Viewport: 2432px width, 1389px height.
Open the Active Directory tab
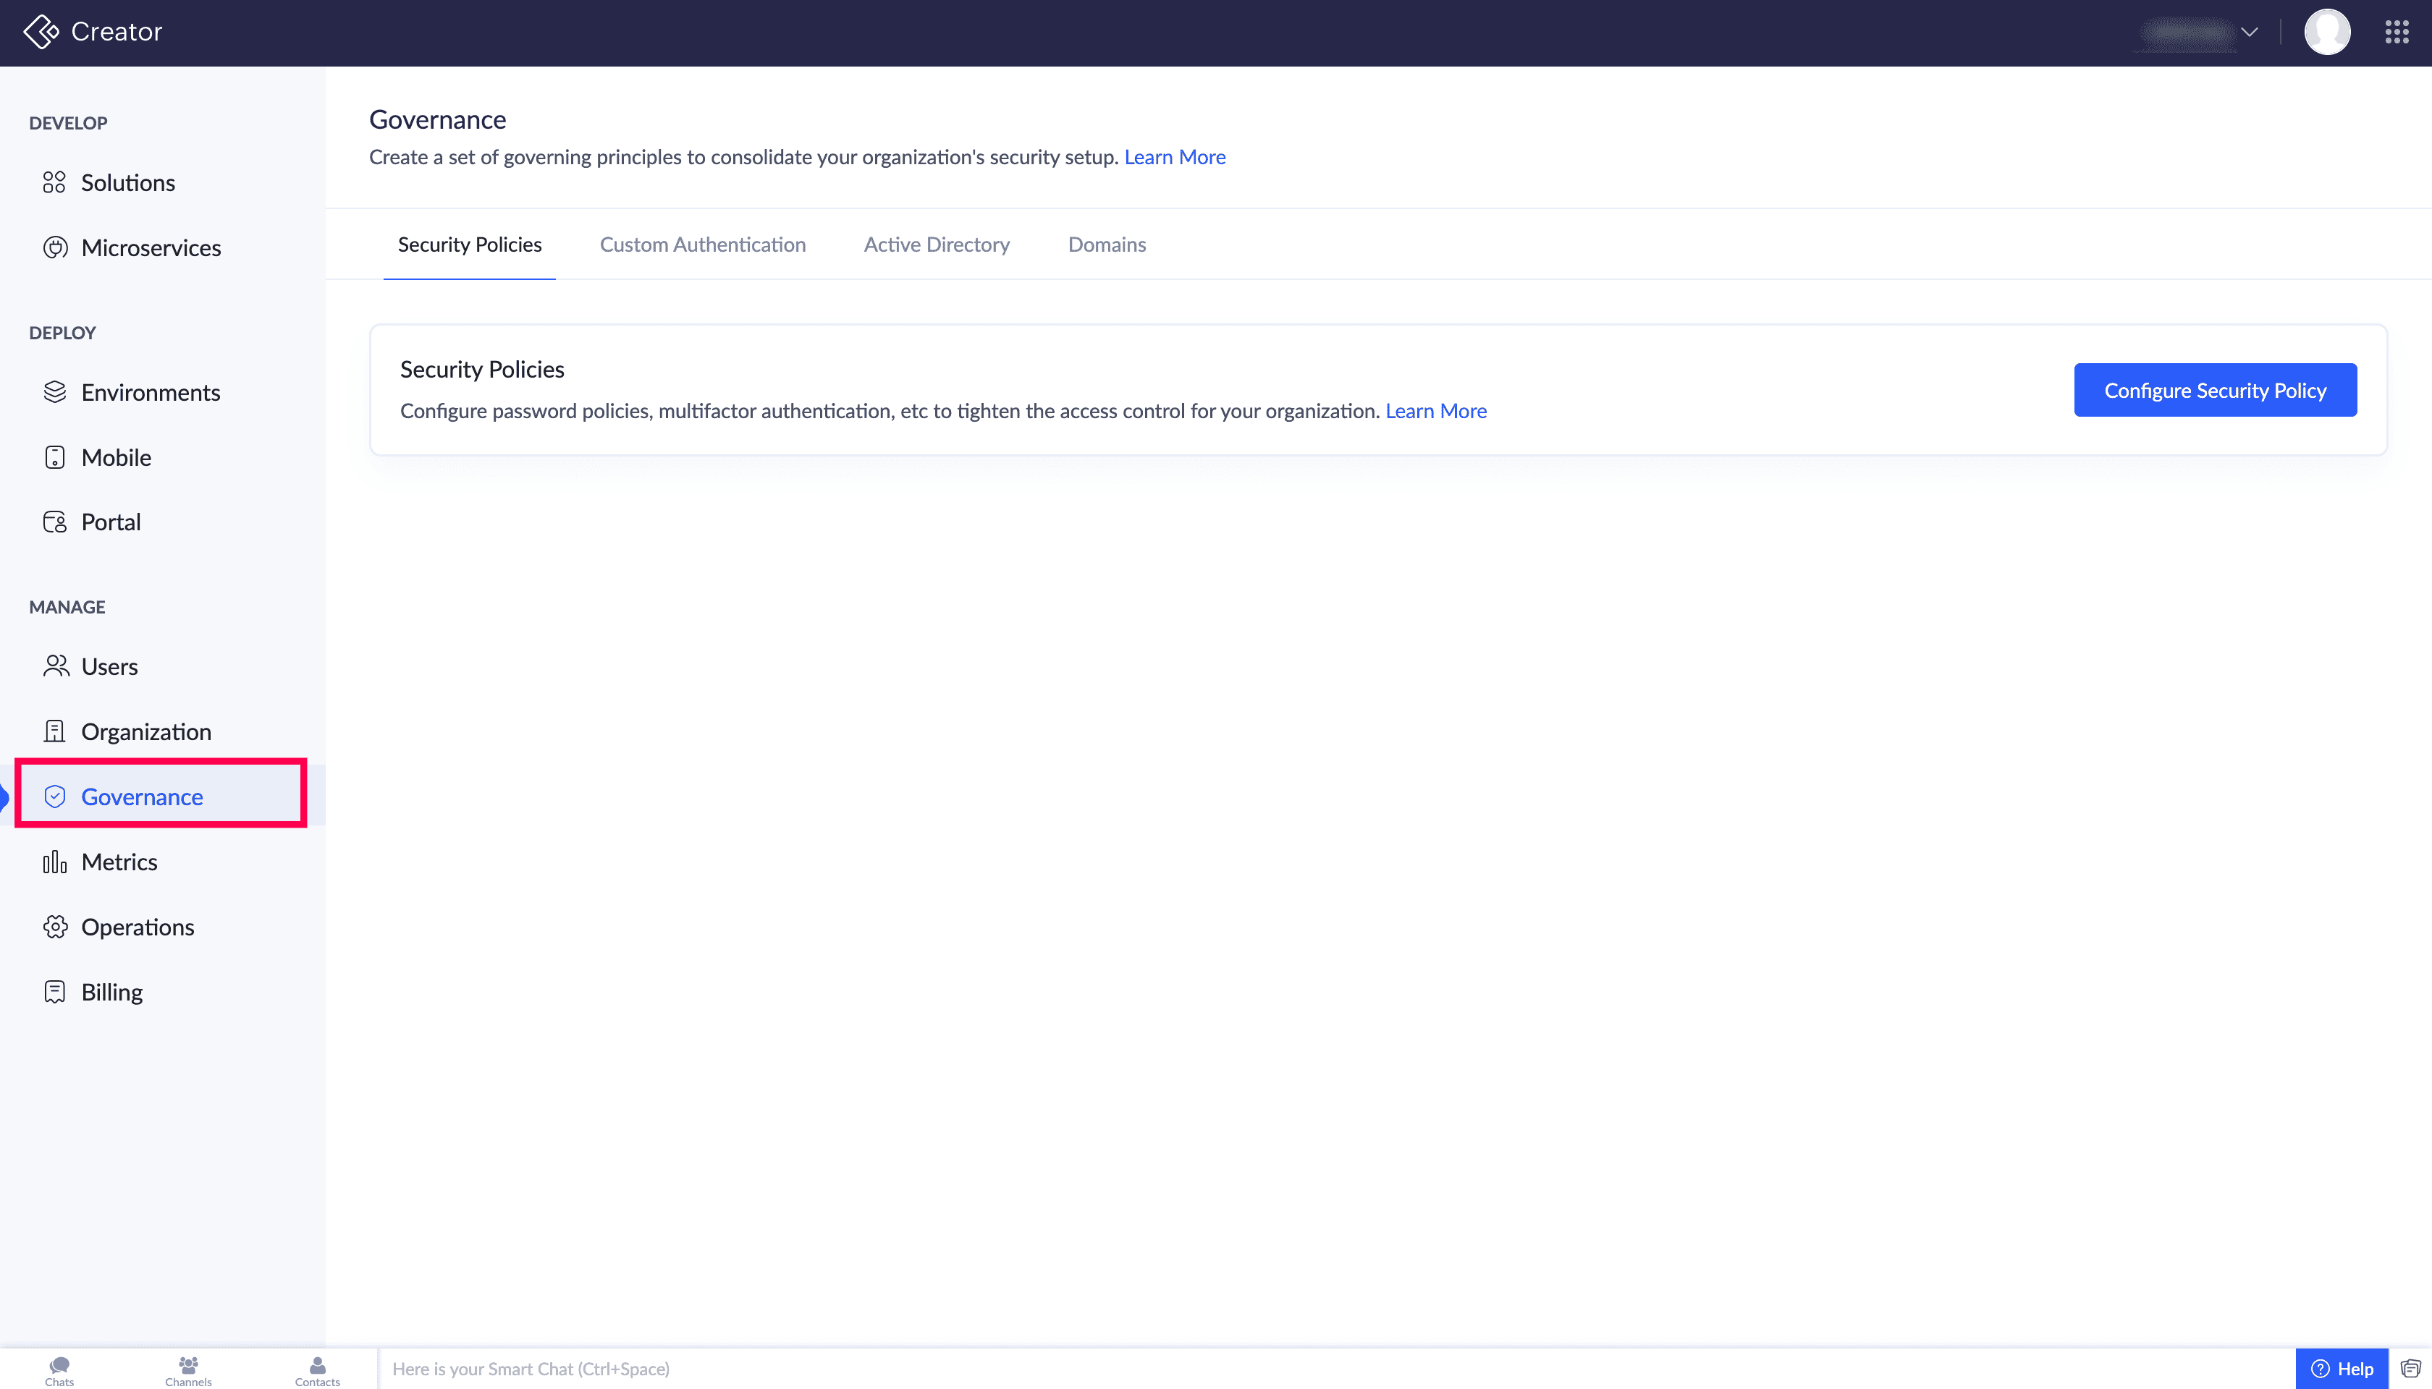(x=937, y=245)
